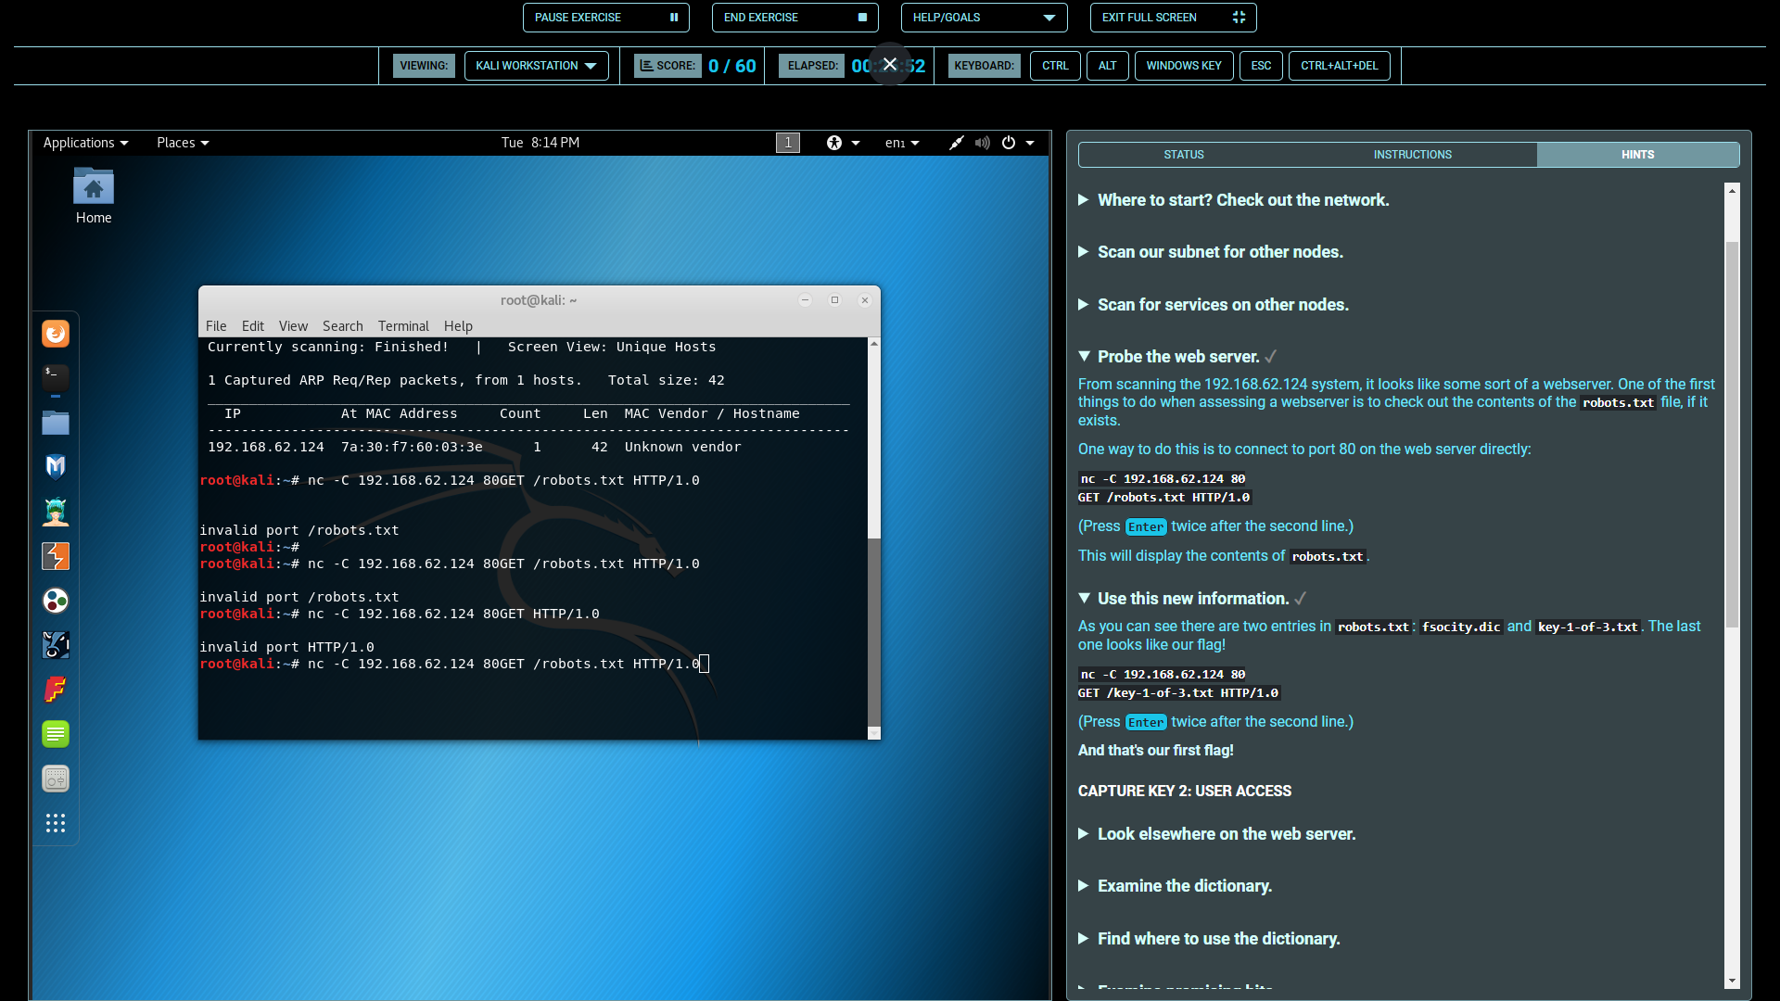This screenshot has width=1780, height=1001.
Task: Open the terminal's Search menu
Action: (x=342, y=326)
